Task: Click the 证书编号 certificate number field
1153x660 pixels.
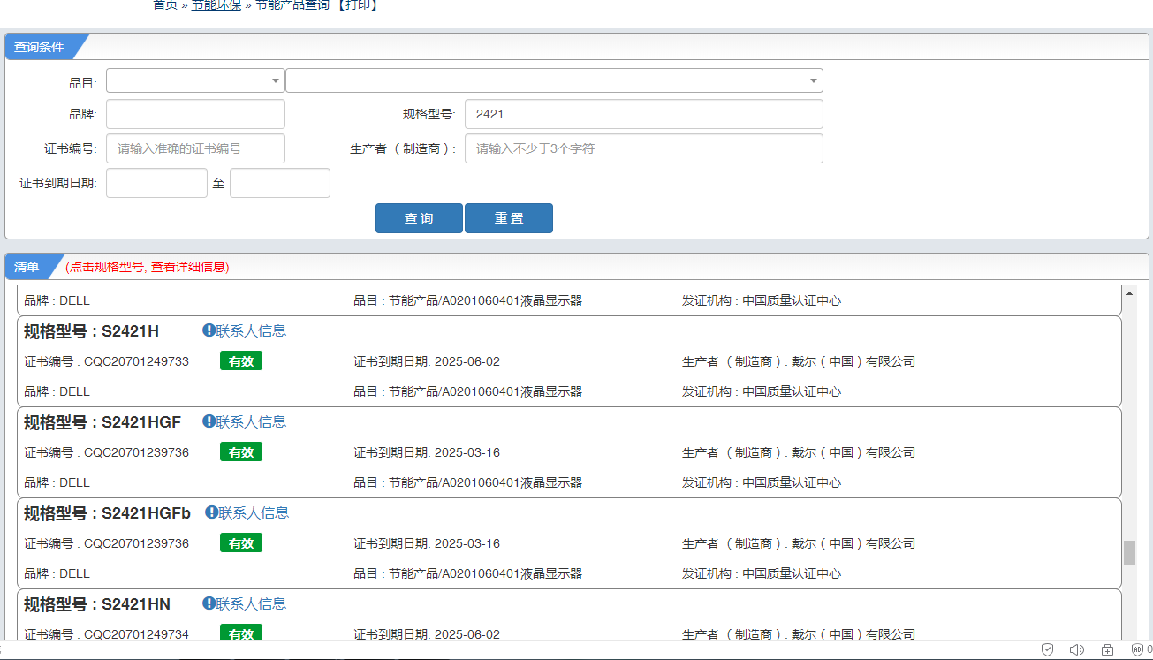Action: (x=195, y=148)
